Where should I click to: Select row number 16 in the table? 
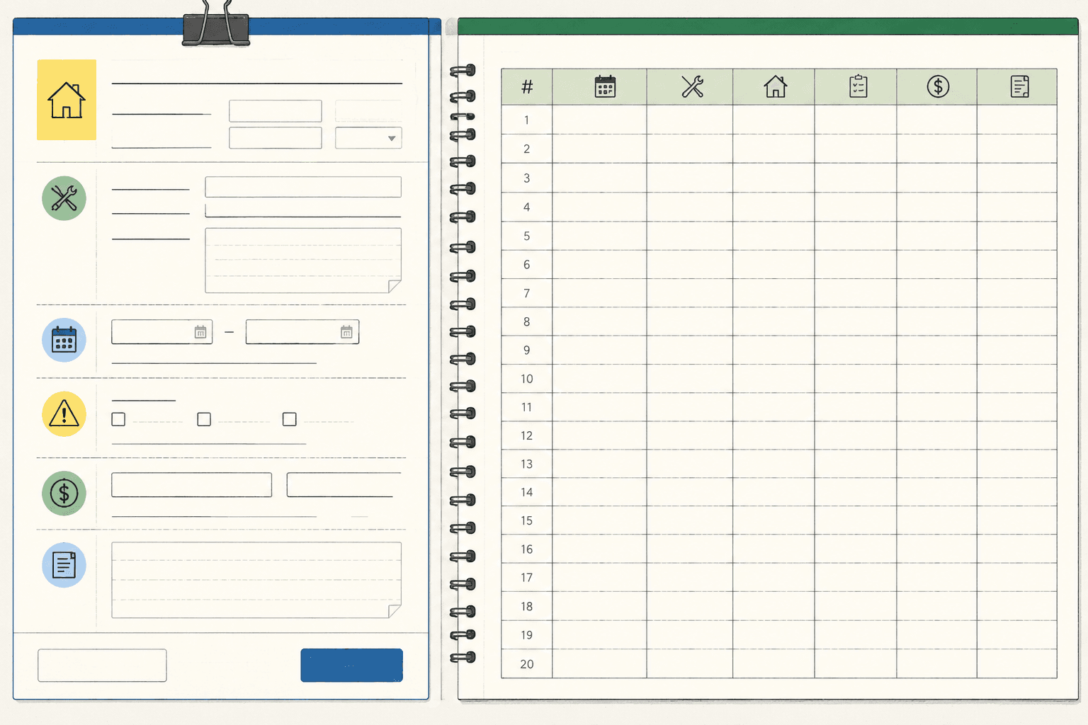click(x=779, y=549)
